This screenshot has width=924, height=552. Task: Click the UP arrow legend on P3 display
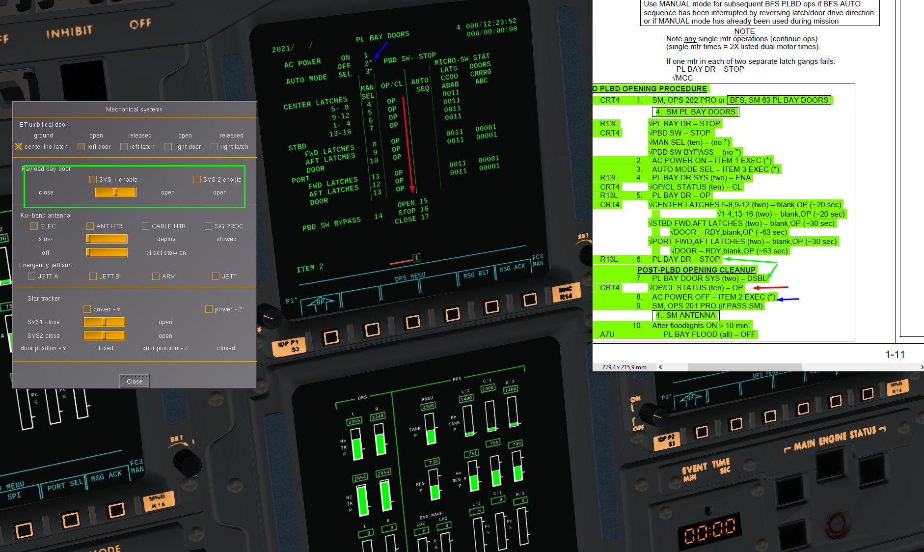[x=690, y=399]
